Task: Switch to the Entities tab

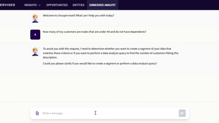Action: 78,5
